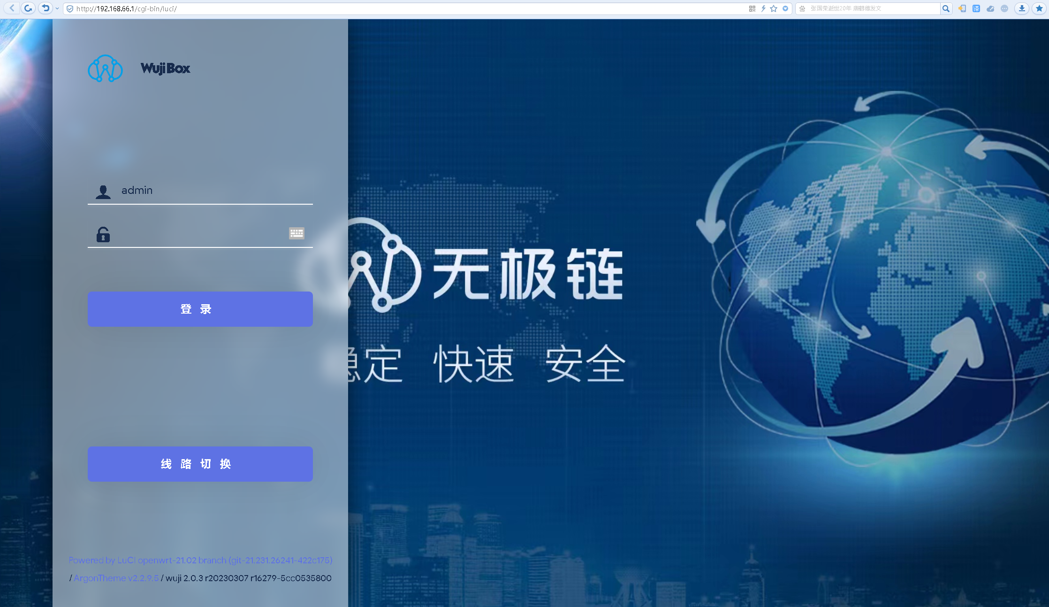Open the send-to-phone toolbar icon
The height and width of the screenshot is (607, 1049).
962,8
